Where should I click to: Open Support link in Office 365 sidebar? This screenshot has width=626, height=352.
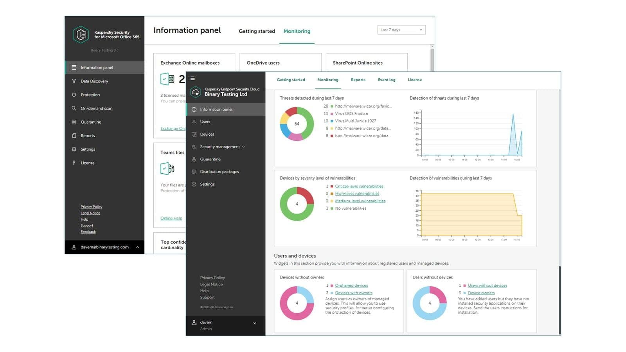(87, 226)
